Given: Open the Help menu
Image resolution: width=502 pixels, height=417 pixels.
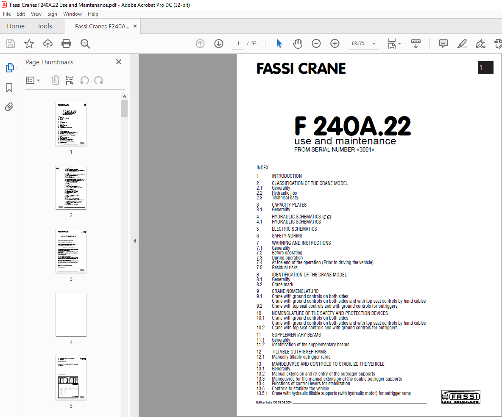Looking at the screenshot, I should pyautogui.click(x=93, y=14).
